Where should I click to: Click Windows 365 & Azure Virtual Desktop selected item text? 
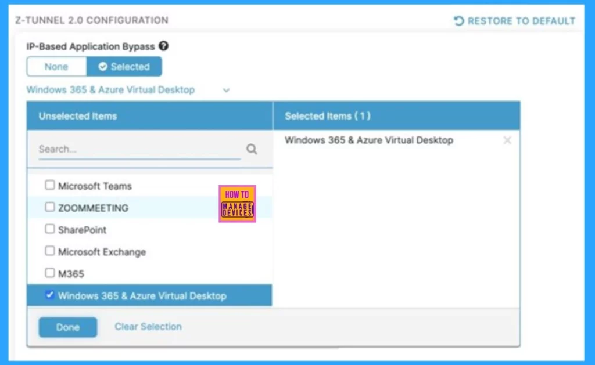point(369,140)
